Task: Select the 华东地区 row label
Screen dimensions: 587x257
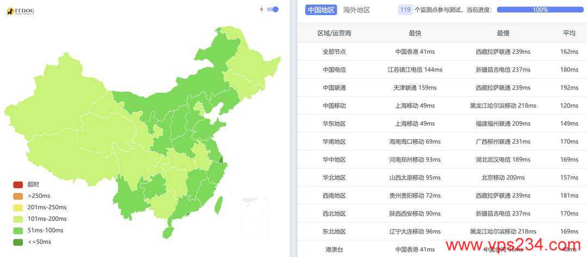Action: [x=334, y=124]
